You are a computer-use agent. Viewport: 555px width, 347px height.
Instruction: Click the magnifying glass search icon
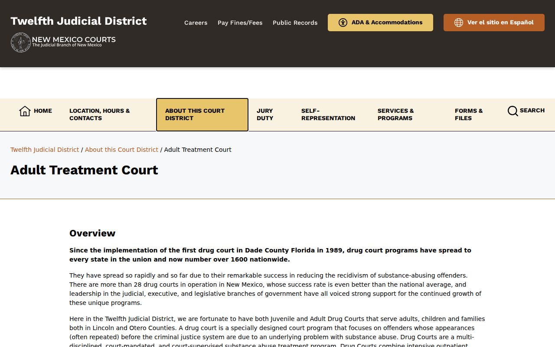point(513,111)
